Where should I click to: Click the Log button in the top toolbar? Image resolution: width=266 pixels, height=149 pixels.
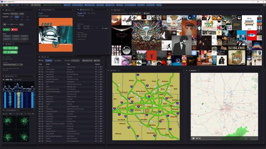tap(159, 5)
